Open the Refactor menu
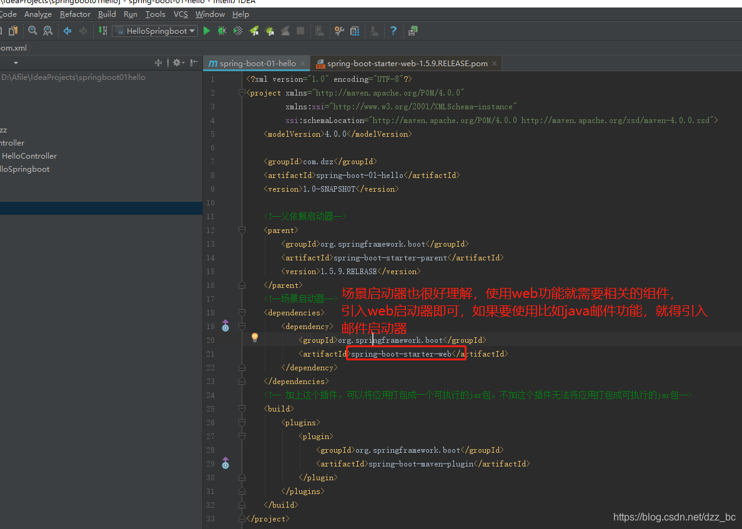The width and height of the screenshot is (742, 529). 75,14
